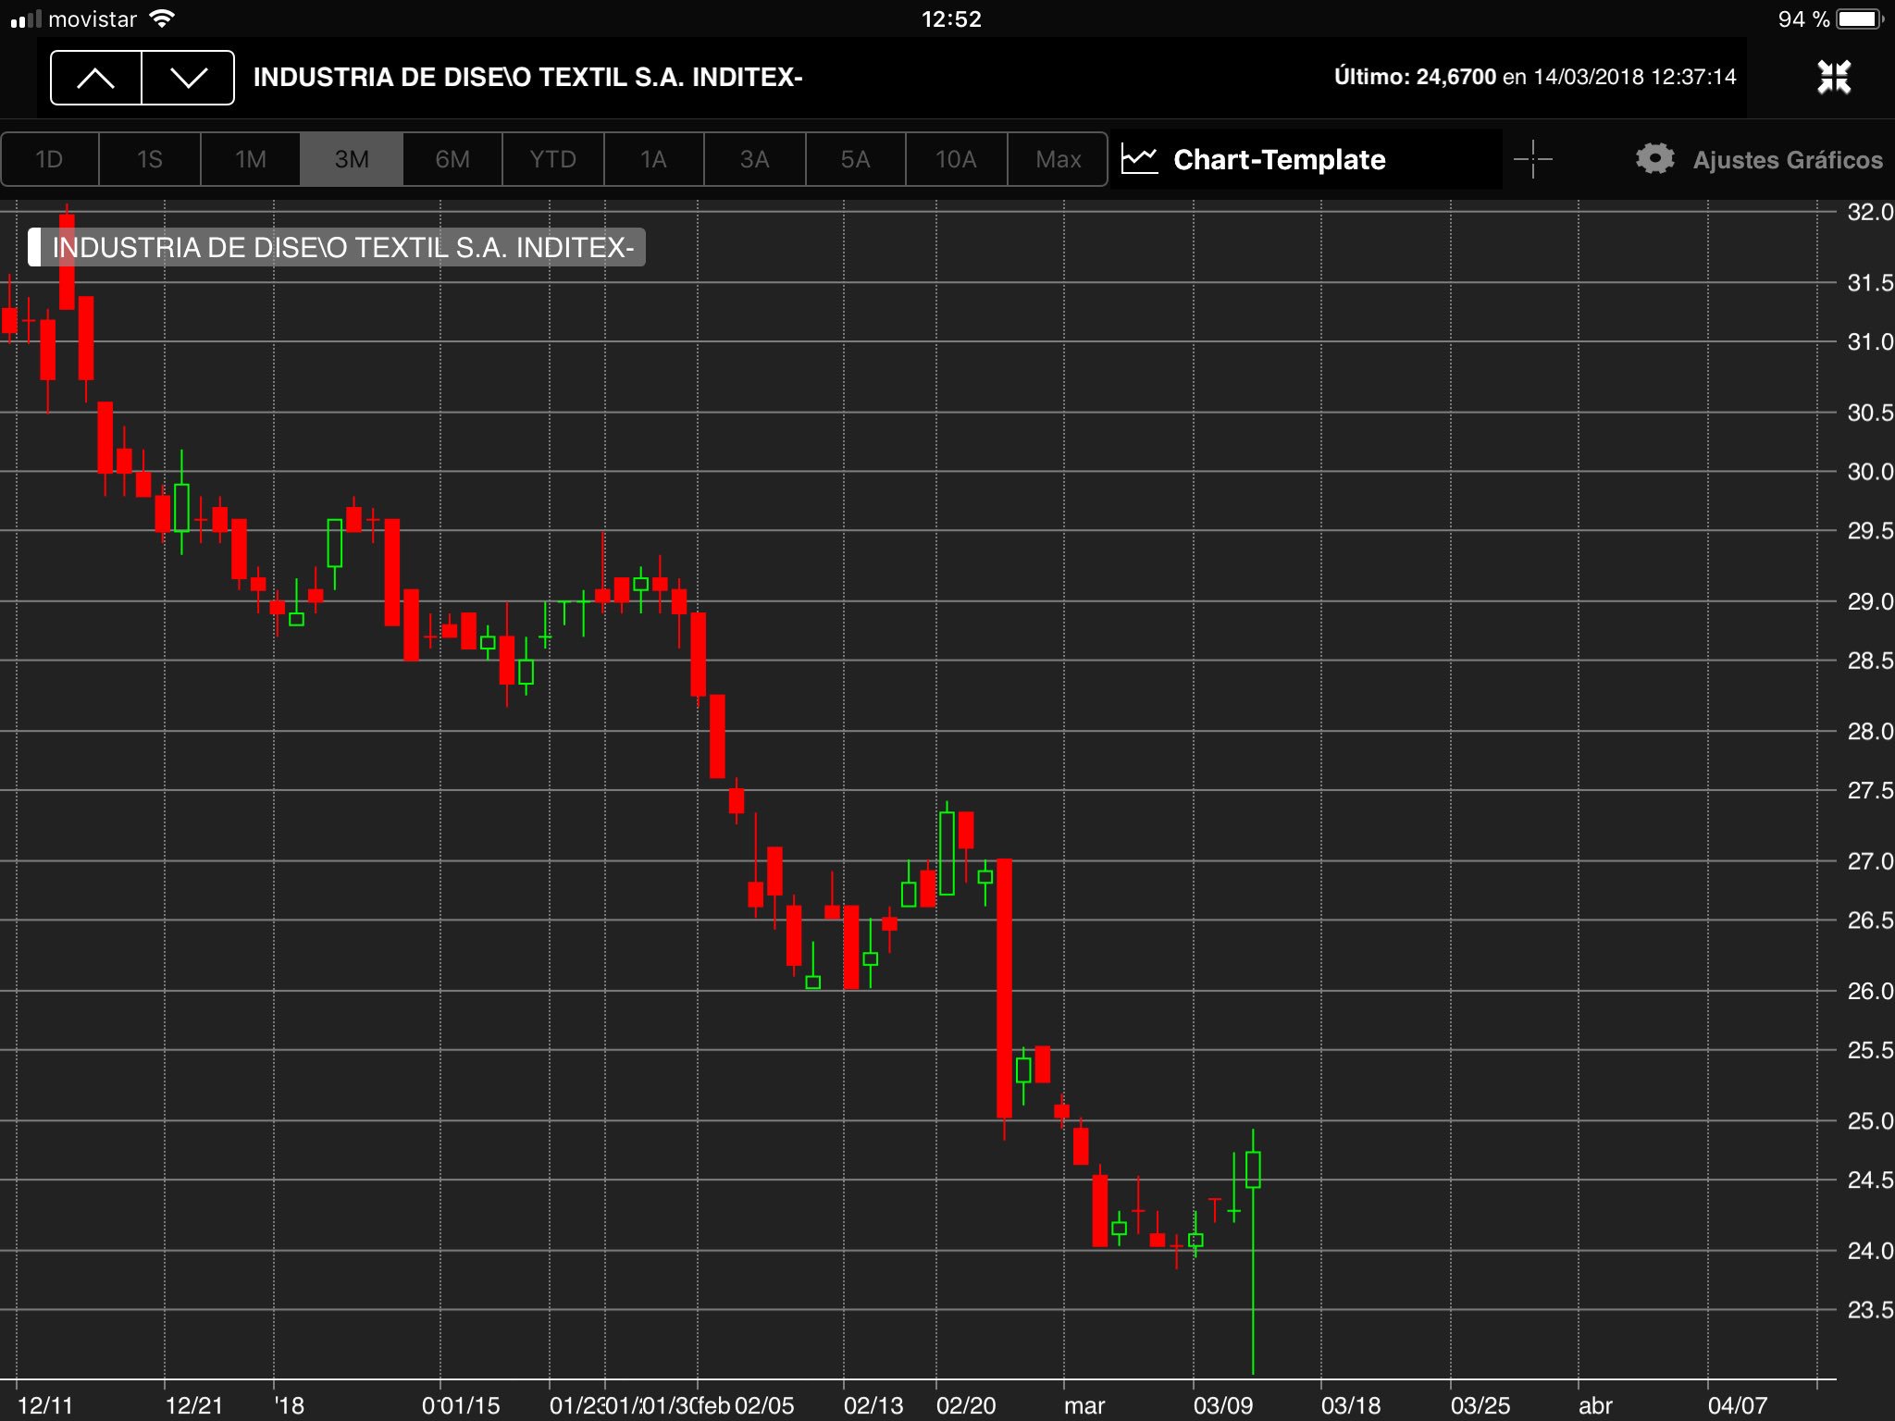The image size is (1895, 1421).
Task: Tap the 32.0 price axis label
Action: click(1869, 212)
